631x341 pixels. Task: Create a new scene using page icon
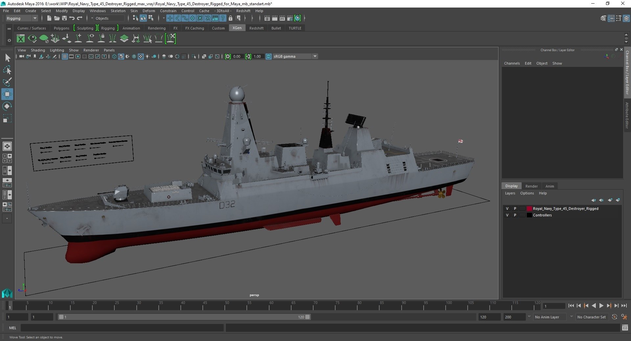[x=49, y=18]
